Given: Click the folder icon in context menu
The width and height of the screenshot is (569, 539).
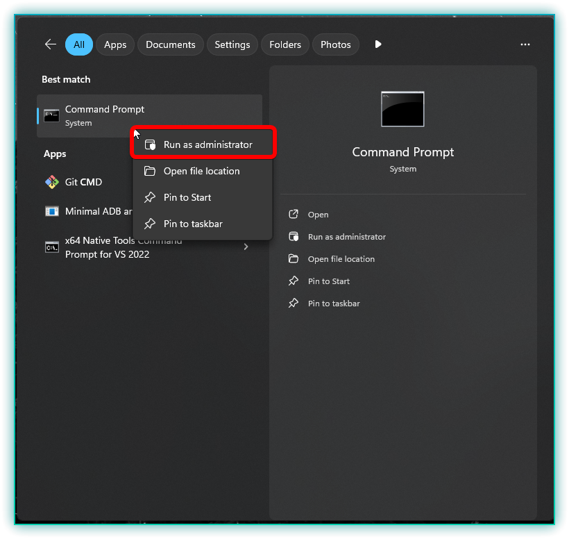Looking at the screenshot, I should [x=150, y=171].
